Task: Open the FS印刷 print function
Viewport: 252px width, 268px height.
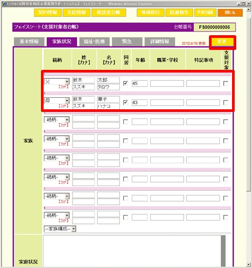Action: click(205, 13)
